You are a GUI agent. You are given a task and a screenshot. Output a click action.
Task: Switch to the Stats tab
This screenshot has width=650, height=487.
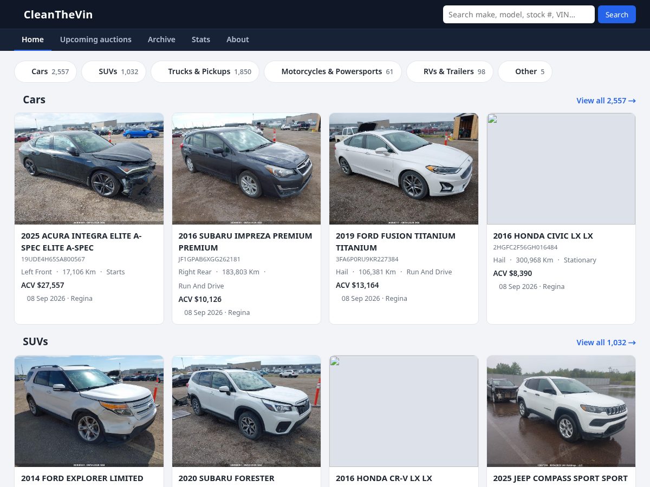201,40
